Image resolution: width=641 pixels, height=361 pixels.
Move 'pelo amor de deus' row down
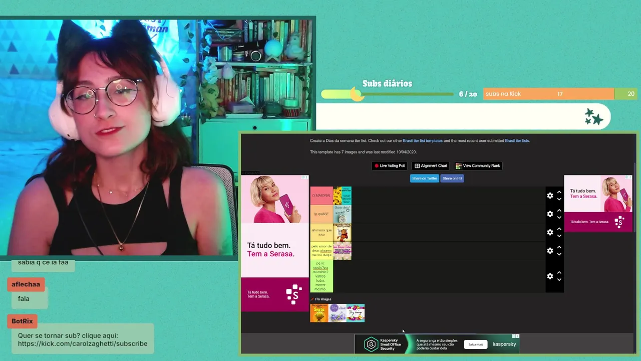(x=559, y=254)
